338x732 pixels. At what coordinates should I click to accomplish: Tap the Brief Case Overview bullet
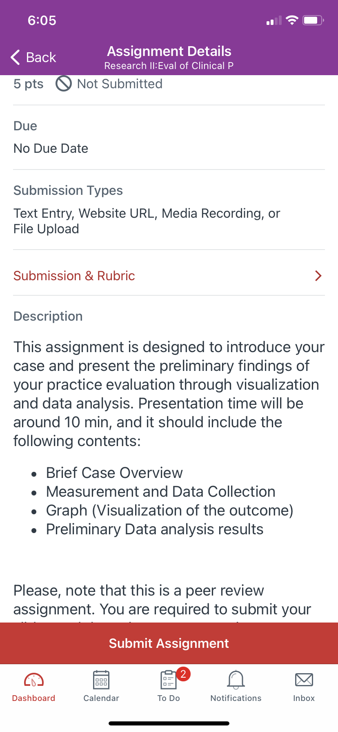coord(114,473)
